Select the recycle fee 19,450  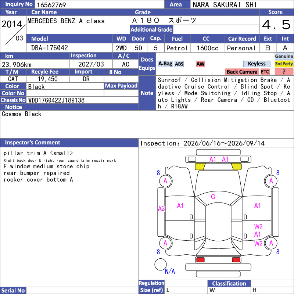(x=48, y=79)
